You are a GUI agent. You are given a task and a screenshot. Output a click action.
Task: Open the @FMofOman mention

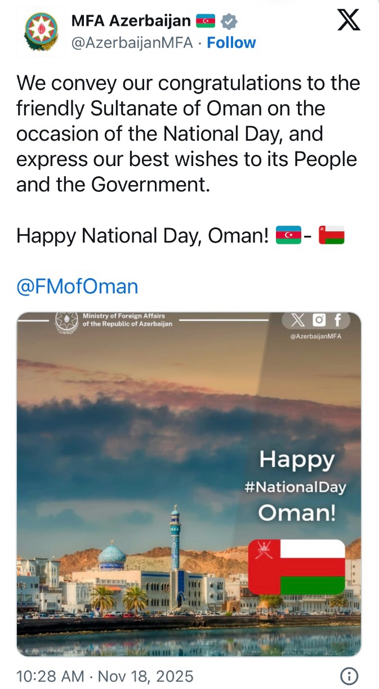pyautogui.click(x=77, y=287)
